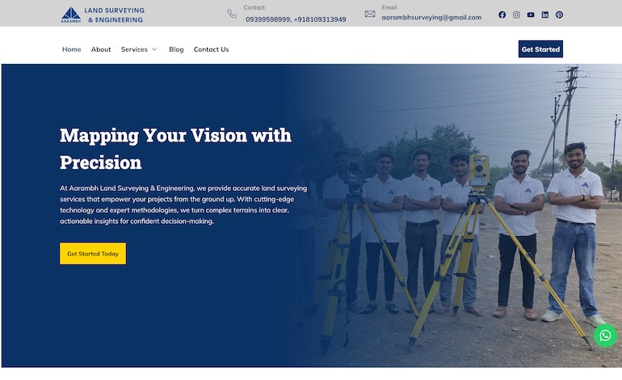Viewport: 622px width, 380px height.
Task: Click the yellow Get Started Today button
Action: tap(93, 253)
